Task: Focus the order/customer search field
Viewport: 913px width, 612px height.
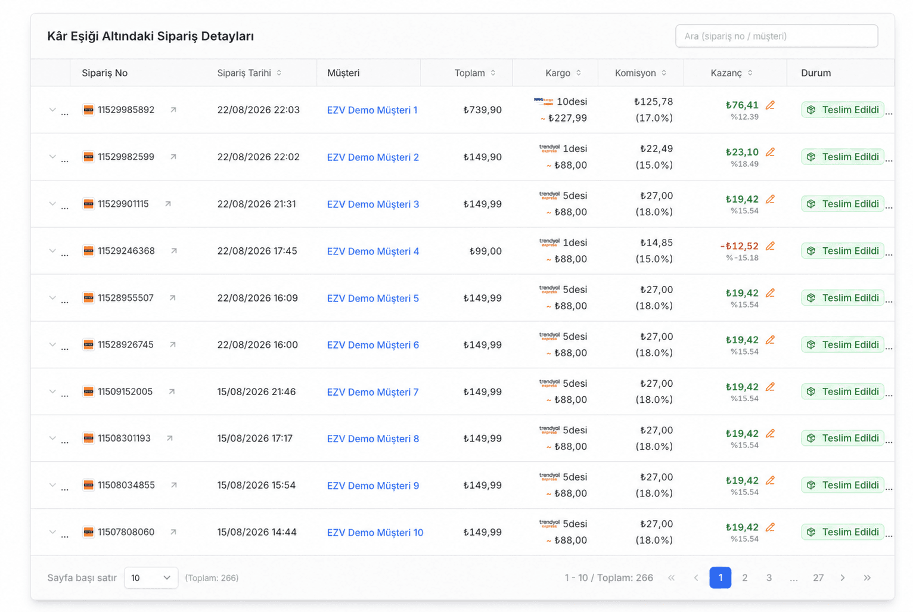Action: [x=777, y=36]
